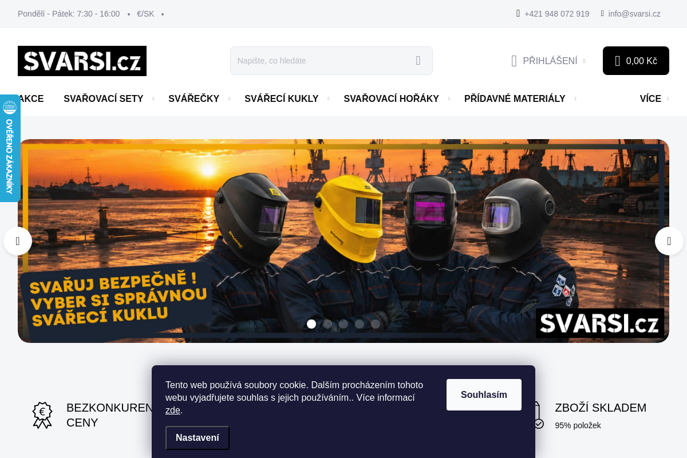Click the €/SK currency link
This screenshot has width=687, height=458.
click(145, 14)
